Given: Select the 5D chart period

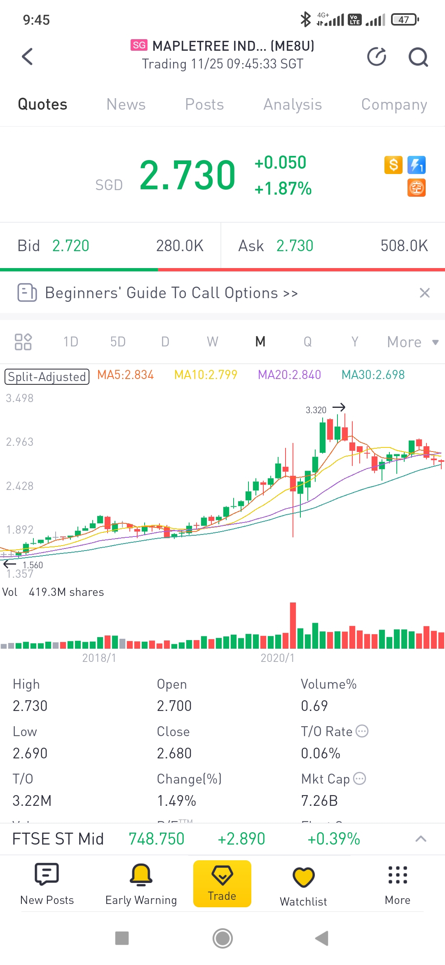Looking at the screenshot, I should [x=118, y=342].
